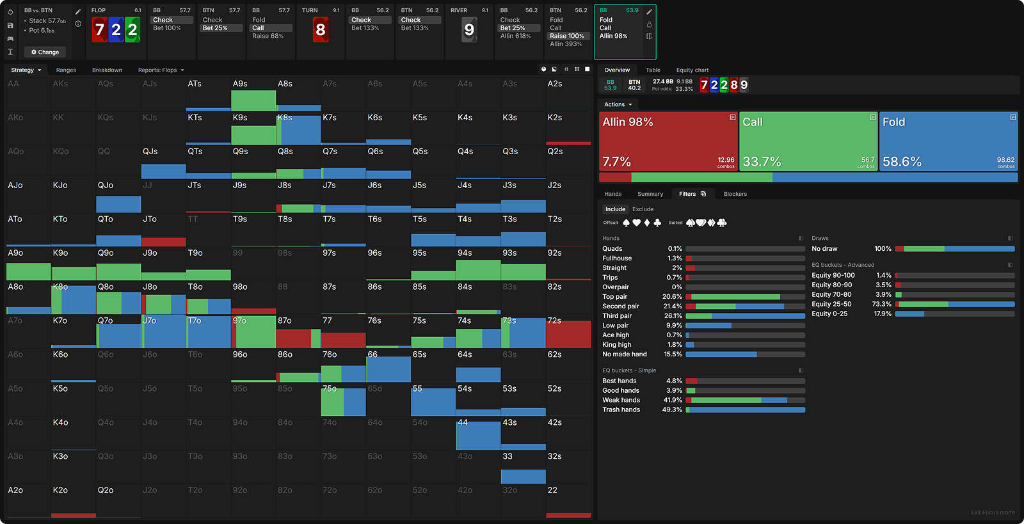This screenshot has height=524, width=1024.
Task: Click the Change settings button
Action: pyautogui.click(x=45, y=52)
